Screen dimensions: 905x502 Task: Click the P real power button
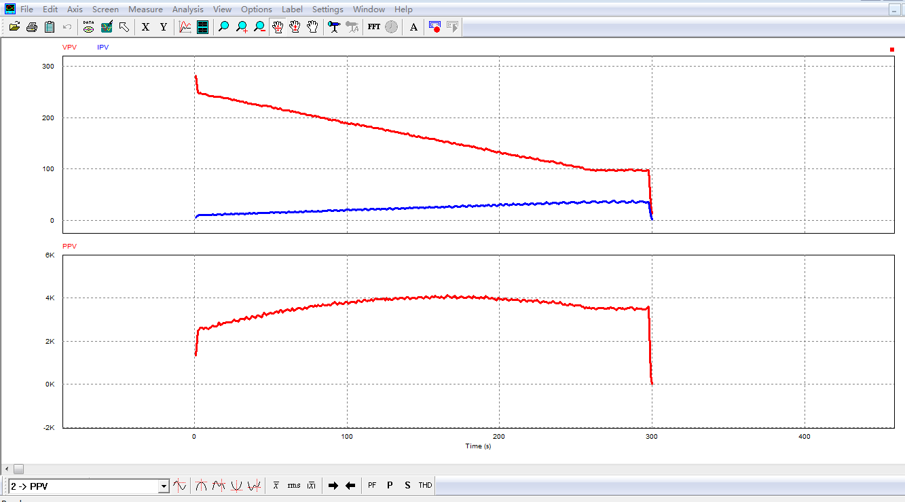point(390,486)
